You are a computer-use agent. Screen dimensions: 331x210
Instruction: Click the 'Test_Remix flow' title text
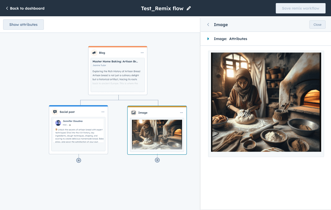162,8
